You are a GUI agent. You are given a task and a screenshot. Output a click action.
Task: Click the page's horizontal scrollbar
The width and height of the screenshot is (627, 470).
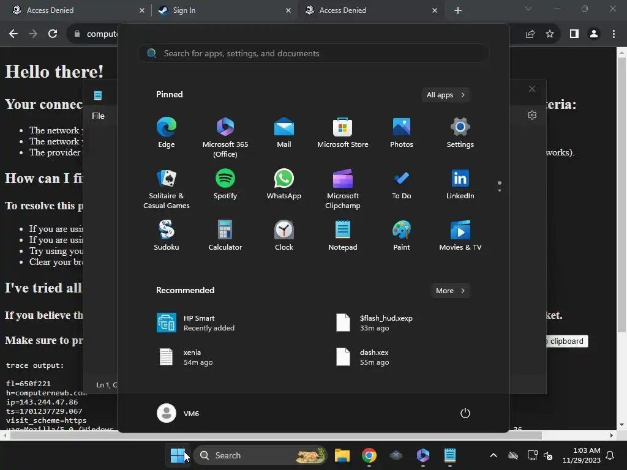pos(276,435)
